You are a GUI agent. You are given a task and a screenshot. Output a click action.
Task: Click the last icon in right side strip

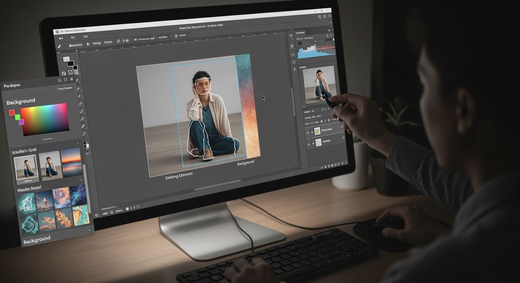294,69
